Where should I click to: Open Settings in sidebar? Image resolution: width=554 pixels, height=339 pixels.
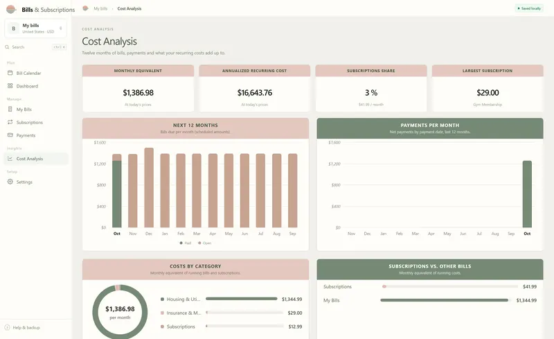[x=36, y=182]
